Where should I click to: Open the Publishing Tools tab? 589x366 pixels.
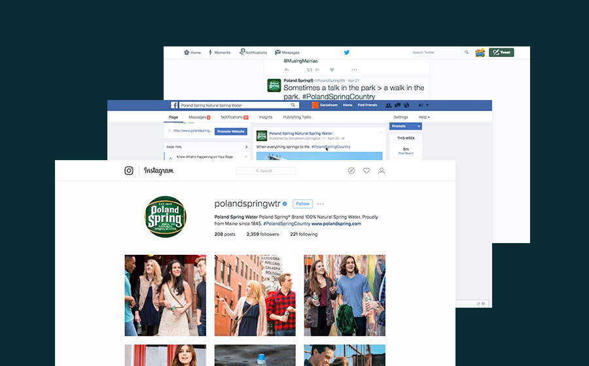[296, 117]
